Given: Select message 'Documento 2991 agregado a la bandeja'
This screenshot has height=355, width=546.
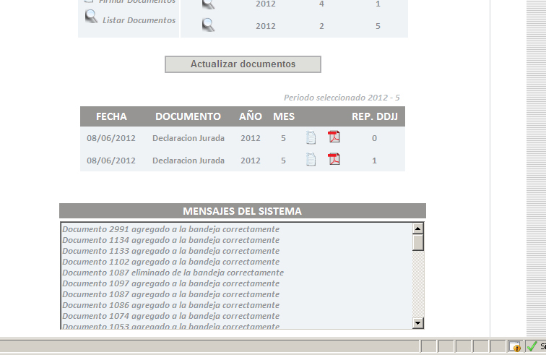Looking at the screenshot, I should coord(170,229).
